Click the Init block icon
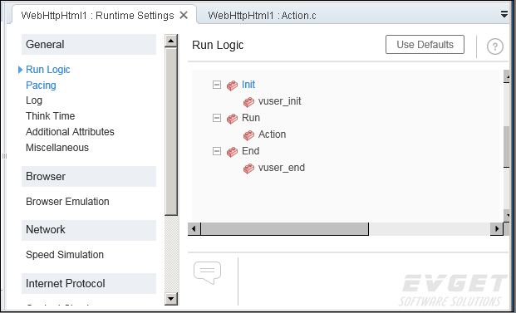Viewport: 516px width, 313px height. [232, 86]
